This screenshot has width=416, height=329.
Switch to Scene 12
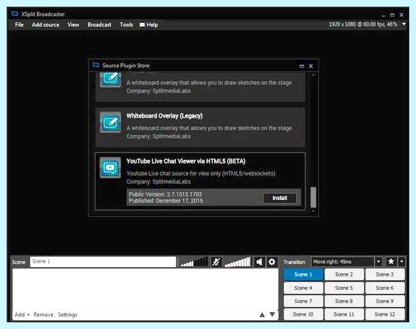click(x=384, y=314)
